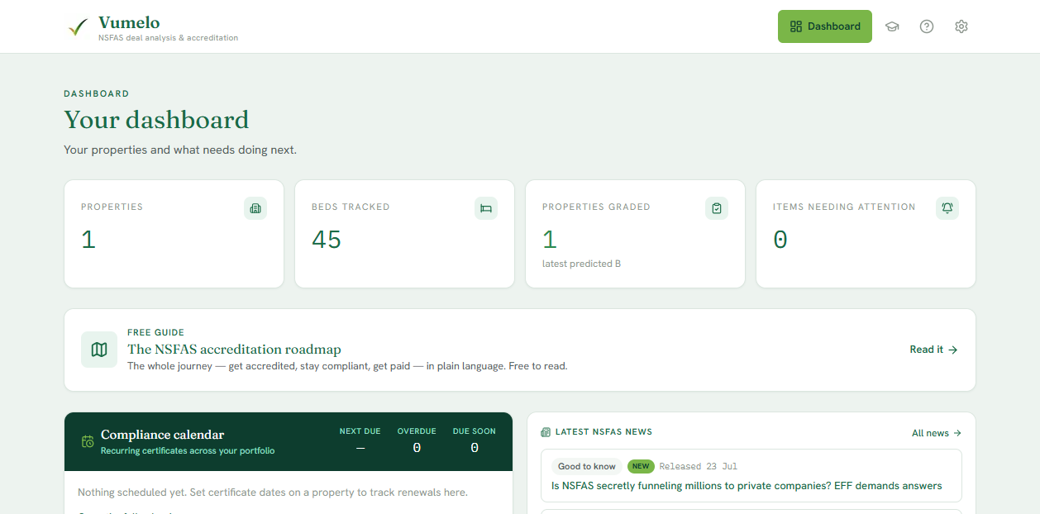Click the Overdue count
This screenshot has height=514, width=1040.
[417, 448]
